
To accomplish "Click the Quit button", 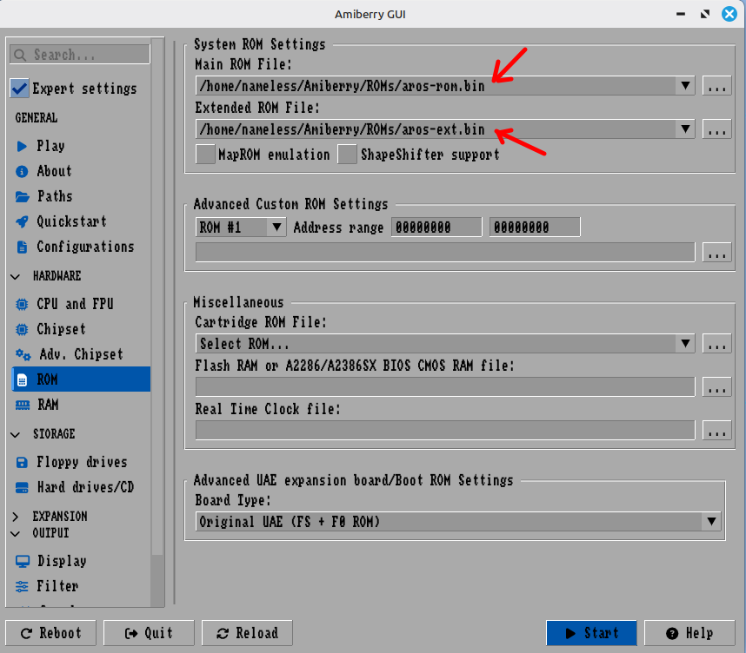I will tap(149, 633).
